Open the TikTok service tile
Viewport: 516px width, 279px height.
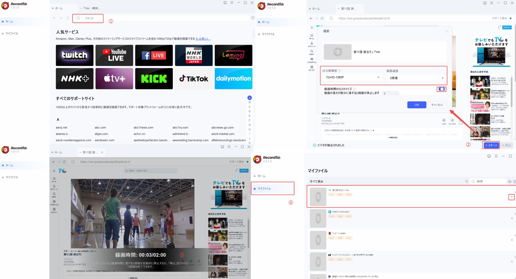click(194, 79)
